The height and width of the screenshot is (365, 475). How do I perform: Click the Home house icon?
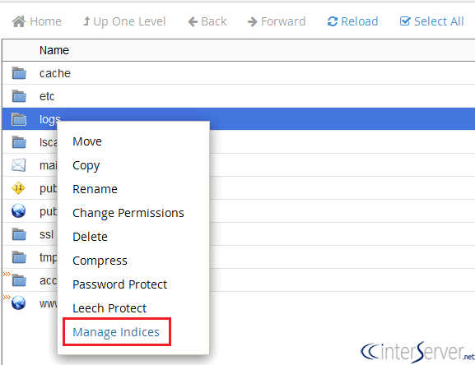tap(18, 21)
